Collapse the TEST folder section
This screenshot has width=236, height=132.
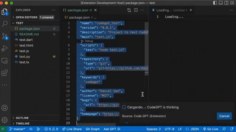(x=35, y=23)
